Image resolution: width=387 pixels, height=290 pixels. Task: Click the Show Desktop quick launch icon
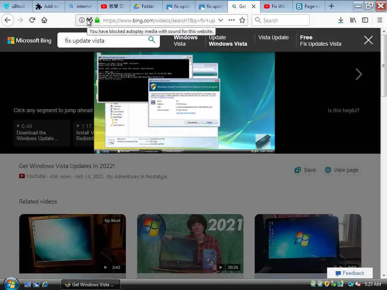pyautogui.click(x=27, y=284)
